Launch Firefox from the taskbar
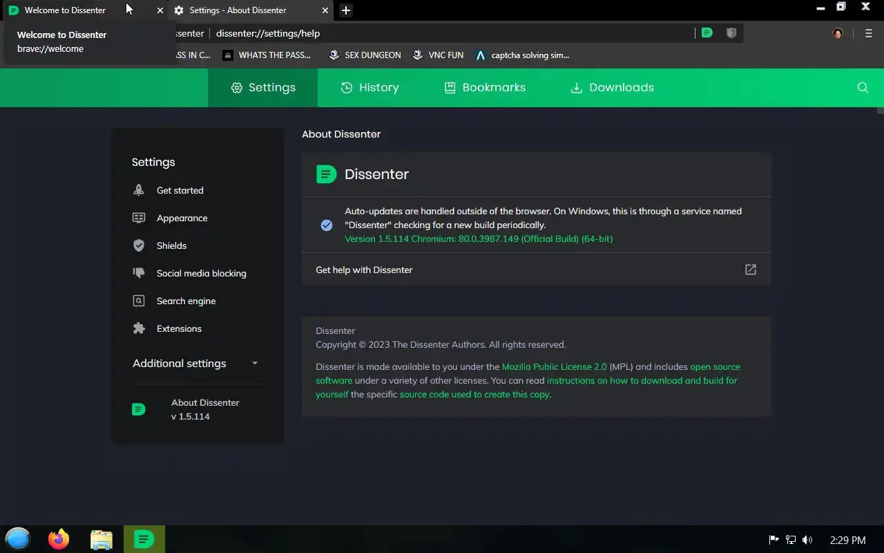This screenshot has height=553, width=884. point(59,539)
